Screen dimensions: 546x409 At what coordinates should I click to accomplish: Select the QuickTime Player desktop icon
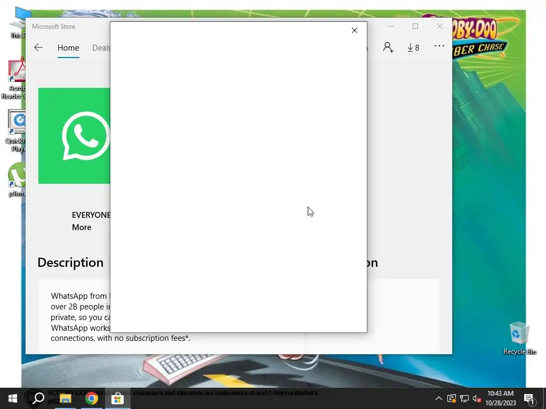[x=15, y=131]
